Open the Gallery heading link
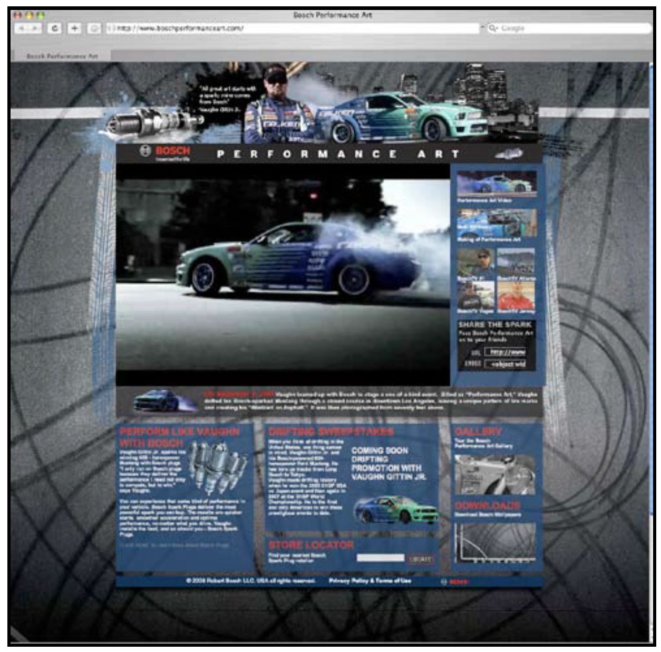The height and width of the screenshot is (652, 661). [x=478, y=431]
